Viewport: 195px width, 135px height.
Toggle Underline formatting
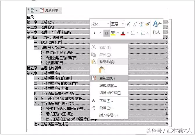[106, 33]
